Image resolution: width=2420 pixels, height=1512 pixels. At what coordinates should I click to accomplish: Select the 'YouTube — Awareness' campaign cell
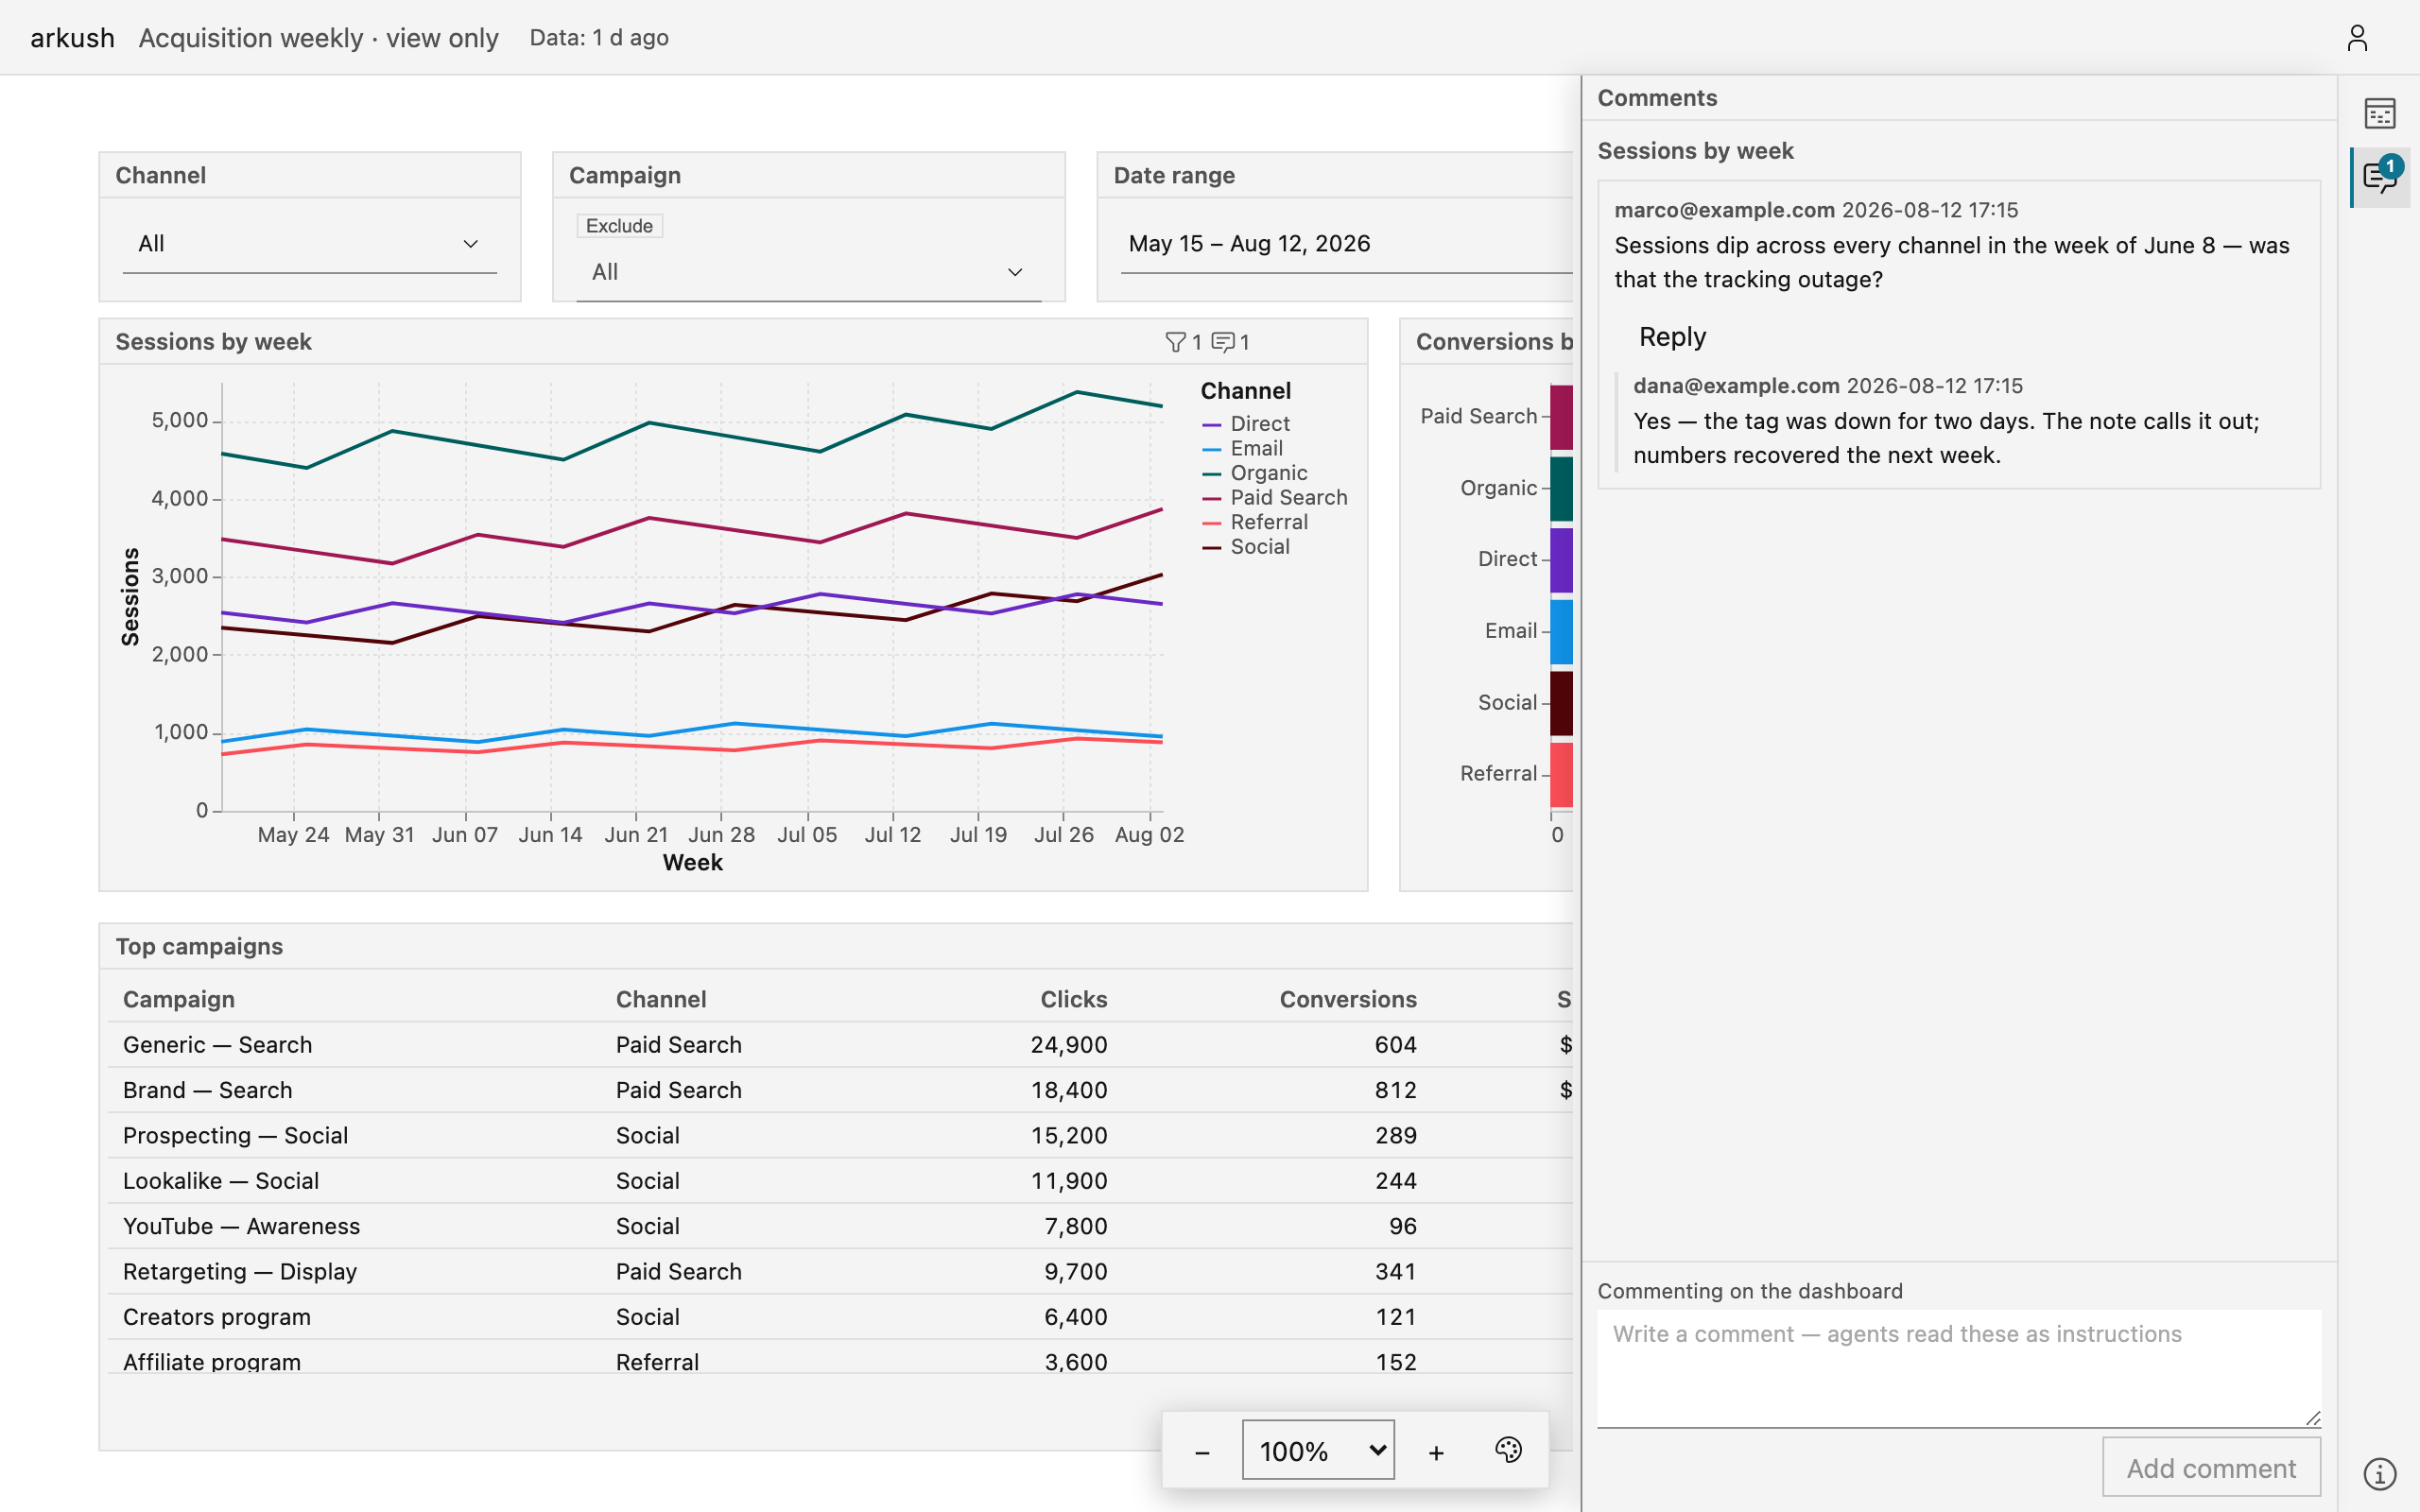(242, 1226)
